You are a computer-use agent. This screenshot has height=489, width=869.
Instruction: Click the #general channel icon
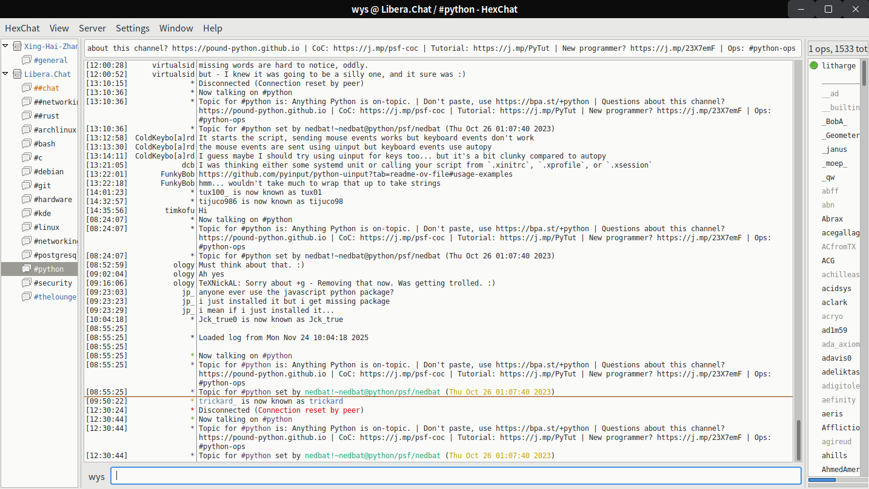[26, 60]
